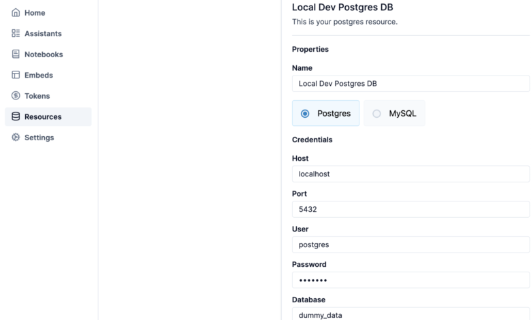Click the Port field showing 5432
The image size is (531, 320).
(x=411, y=209)
